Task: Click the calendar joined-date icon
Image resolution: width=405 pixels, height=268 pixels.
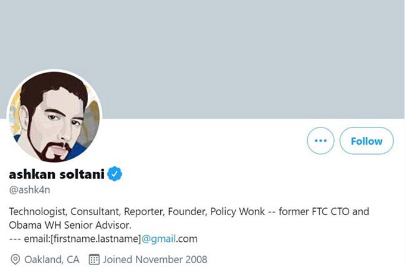Action: point(94,259)
